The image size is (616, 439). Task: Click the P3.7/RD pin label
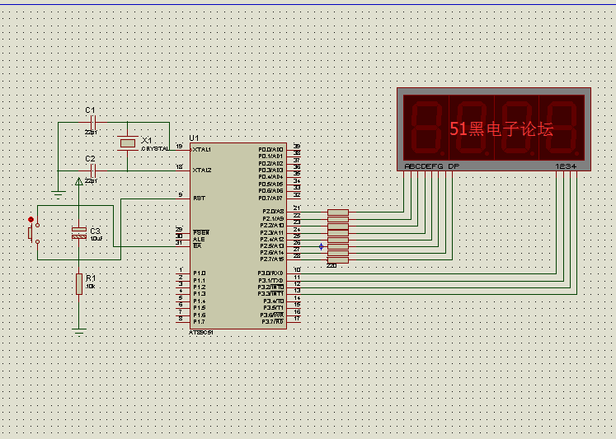tap(273, 322)
